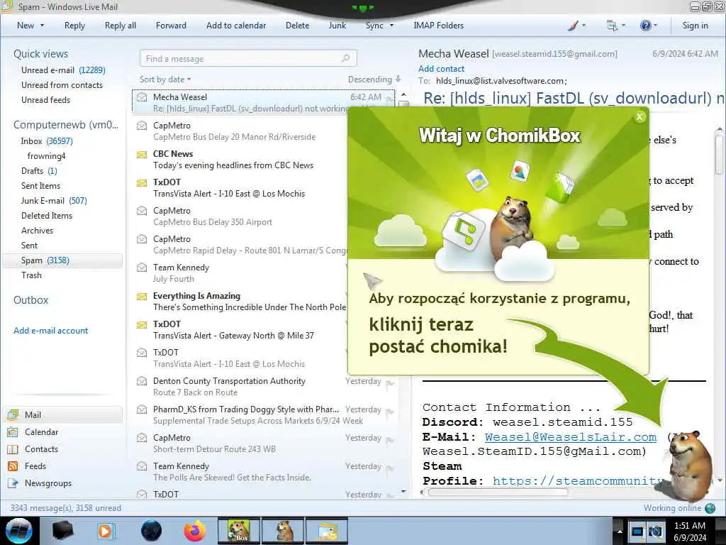Open the paintbrush colorizer icon
Image resolution: width=726 pixels, height=545 pixels.
click(573, 26)
